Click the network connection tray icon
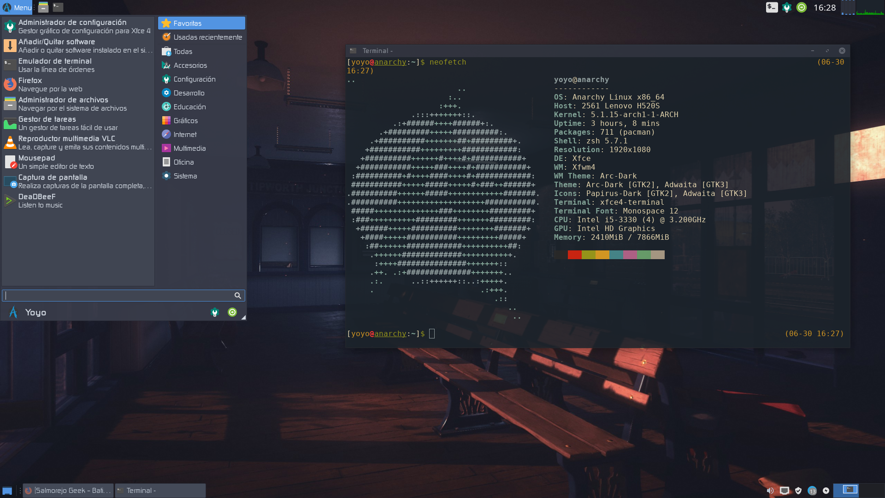 [x=785, y=491]
